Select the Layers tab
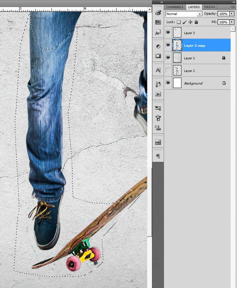This screenshot has height=288, width=237. [194, 7]
